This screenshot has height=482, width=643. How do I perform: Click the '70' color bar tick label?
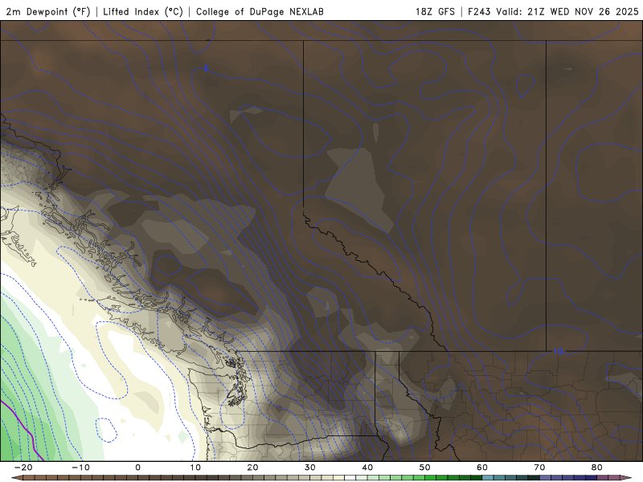[x=539, y=468]
